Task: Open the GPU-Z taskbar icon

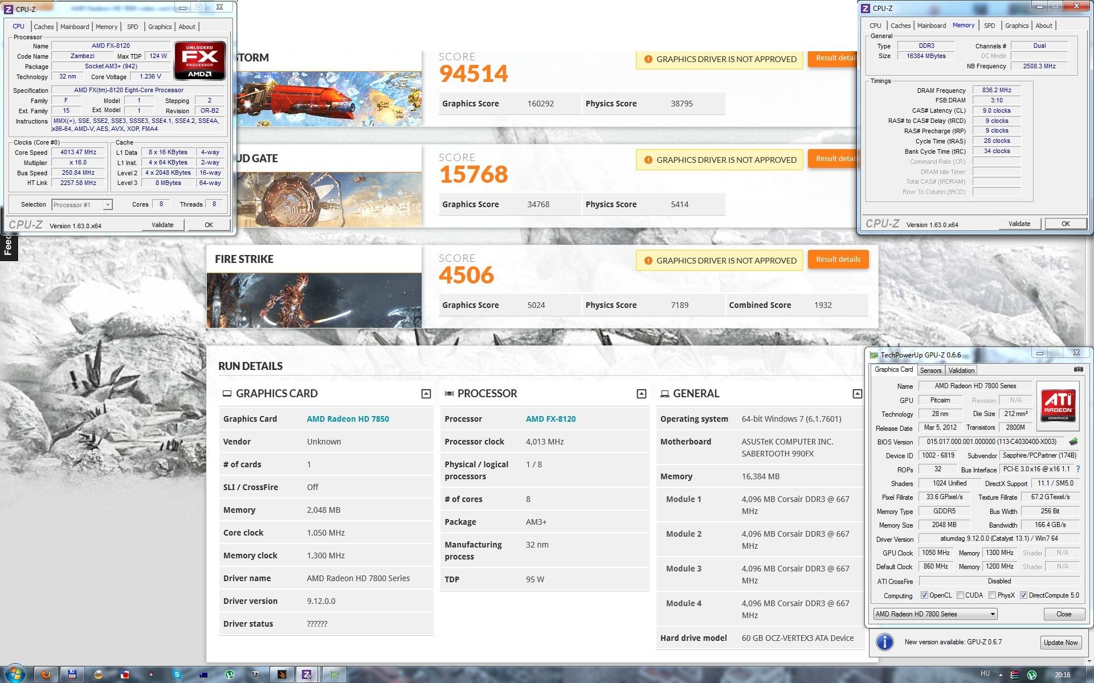Action: pyautogui.click(x=334, y=674)
